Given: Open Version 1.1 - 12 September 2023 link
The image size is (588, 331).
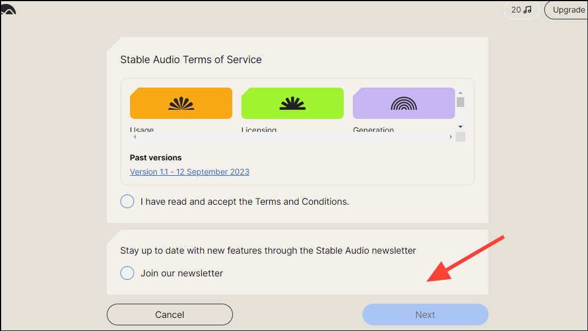Looking at the screenshot, I should (x=189, y=172).
